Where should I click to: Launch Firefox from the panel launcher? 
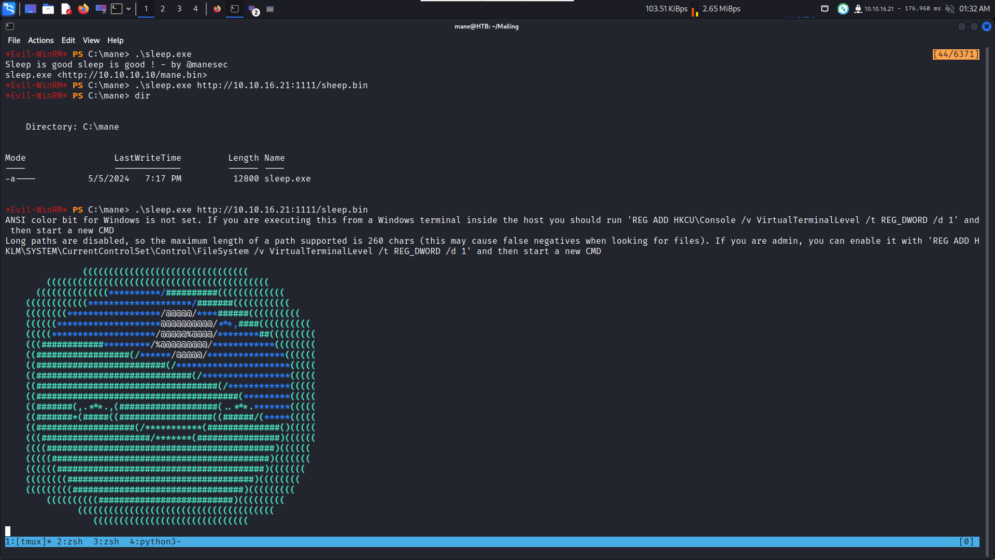coord(83,9)
